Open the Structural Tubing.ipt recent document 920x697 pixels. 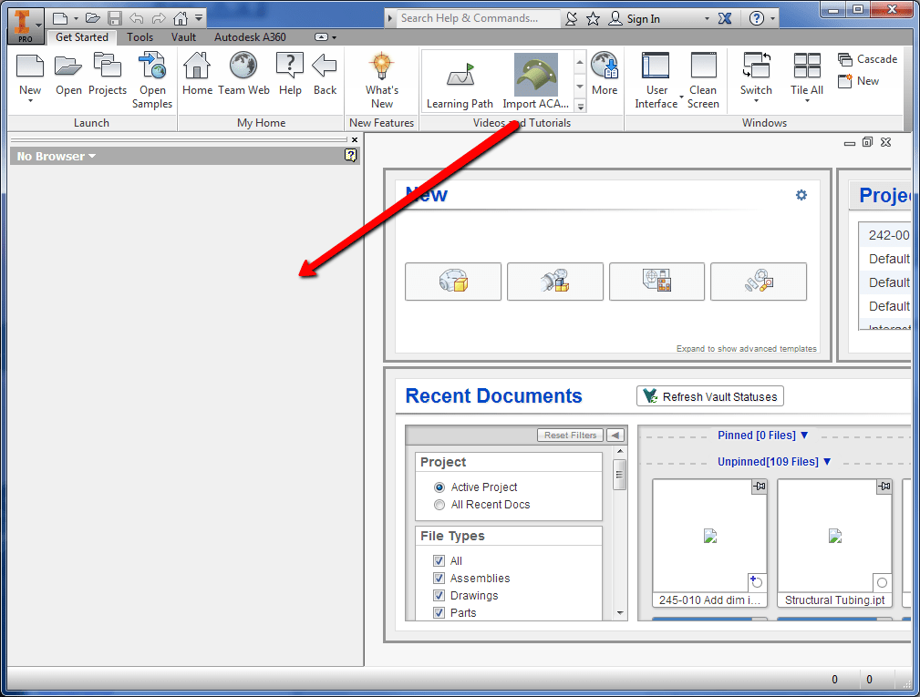(x=834, y=538)
